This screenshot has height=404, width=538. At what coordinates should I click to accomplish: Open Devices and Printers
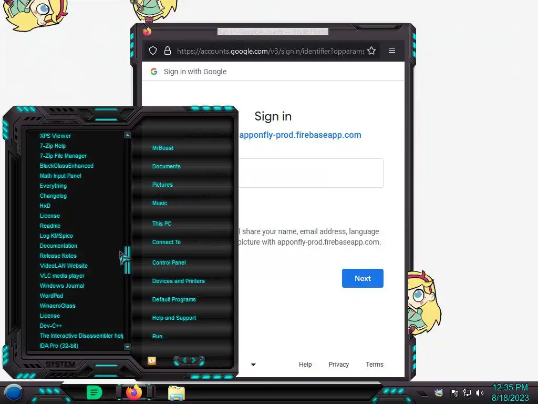coord(179,281)
